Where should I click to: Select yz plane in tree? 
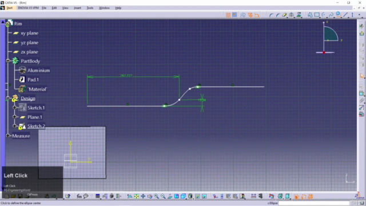pyautogui.click(x=29, y=42)
